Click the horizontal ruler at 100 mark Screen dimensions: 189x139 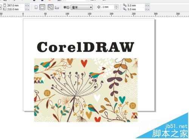pos(67,14)
